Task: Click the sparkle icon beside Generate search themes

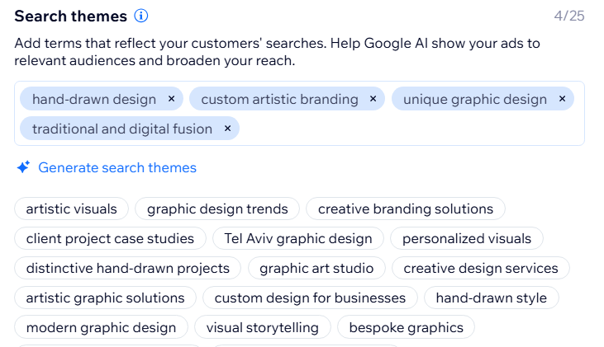Action: [23, 168]
